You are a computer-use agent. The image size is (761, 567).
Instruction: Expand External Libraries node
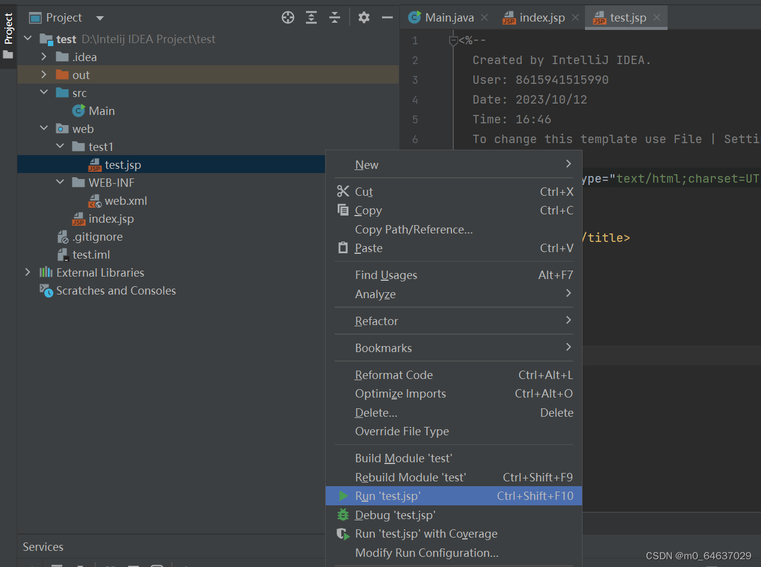28,272
